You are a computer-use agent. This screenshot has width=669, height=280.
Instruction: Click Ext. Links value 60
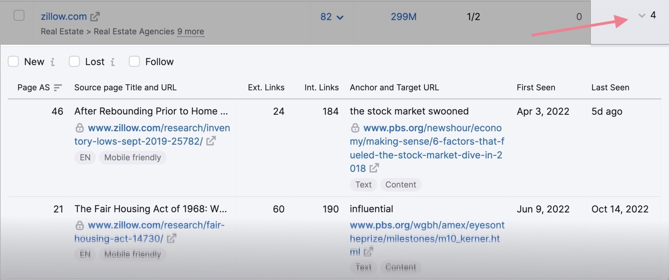pyautogui.click(x=279, y=209)
